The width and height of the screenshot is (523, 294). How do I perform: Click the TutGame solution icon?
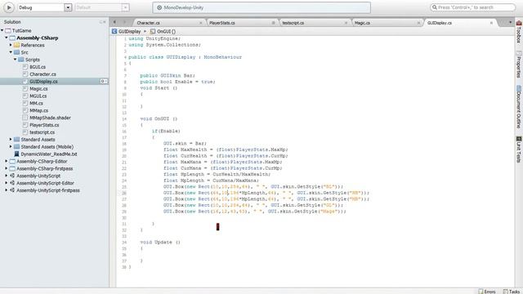8,30
